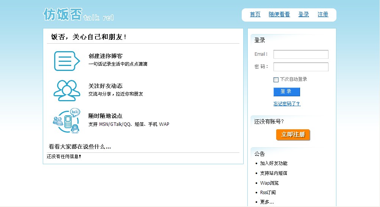This screenshot has width=380, height=207.
Task: Click the orange 立即注册 button
Action: click(x=293, y=135)
